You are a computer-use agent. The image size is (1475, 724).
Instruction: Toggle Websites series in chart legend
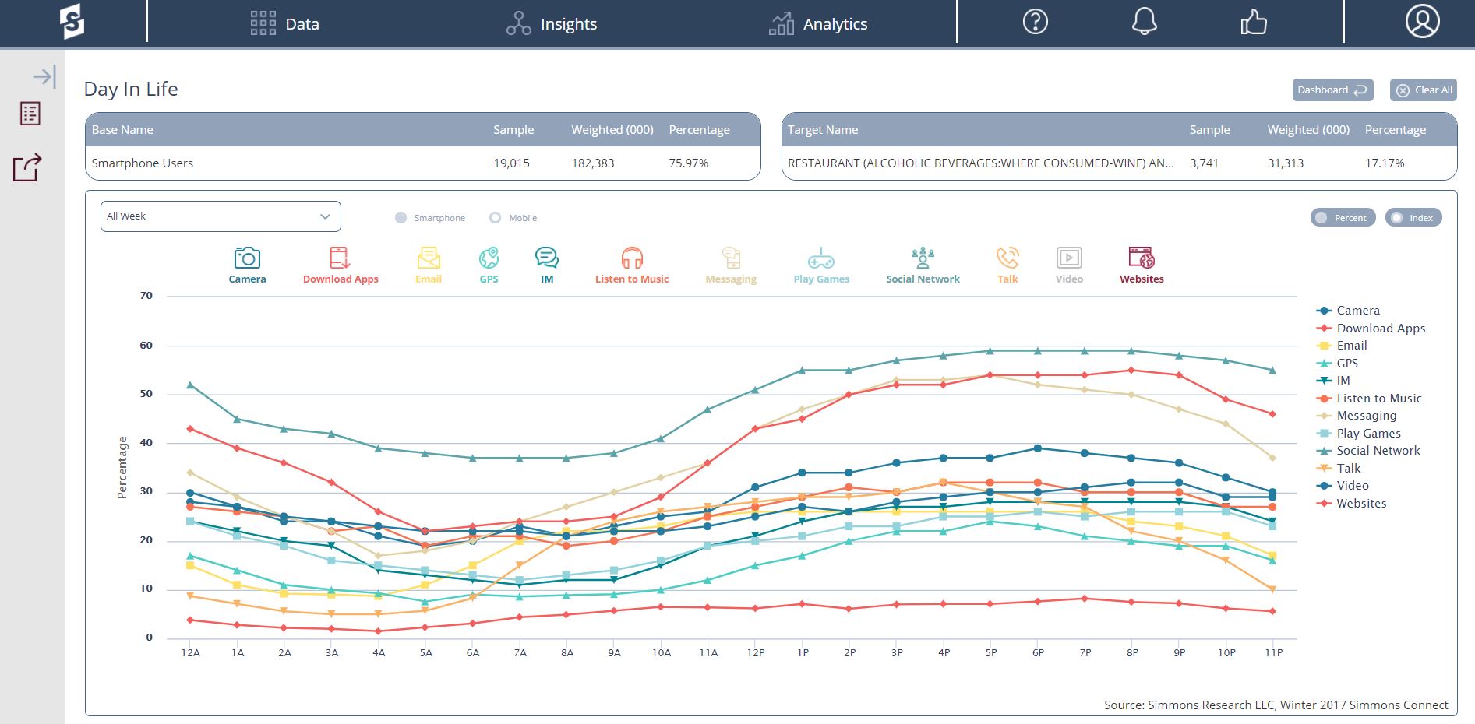click(x=1352, y=504)
